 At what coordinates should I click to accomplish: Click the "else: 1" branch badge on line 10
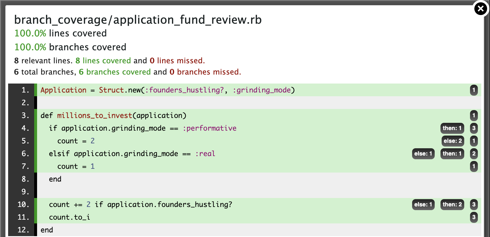423,205
